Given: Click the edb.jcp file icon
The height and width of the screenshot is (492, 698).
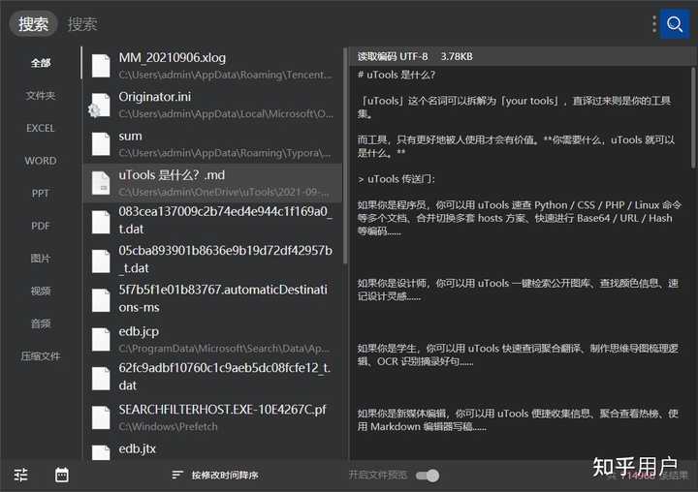Looking at the screenshot, I should click(x=101, y=339).
